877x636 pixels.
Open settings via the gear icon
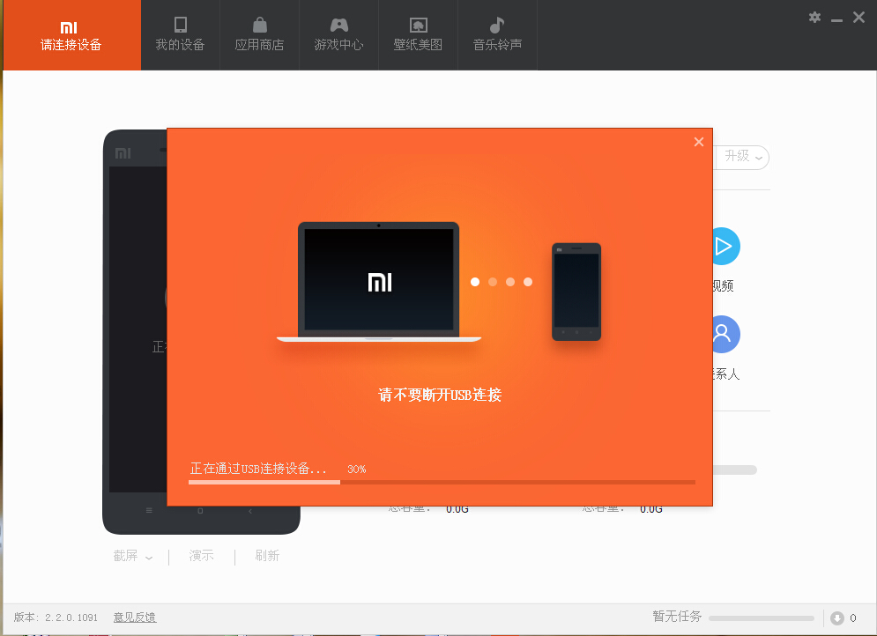(x=814, y=18)
